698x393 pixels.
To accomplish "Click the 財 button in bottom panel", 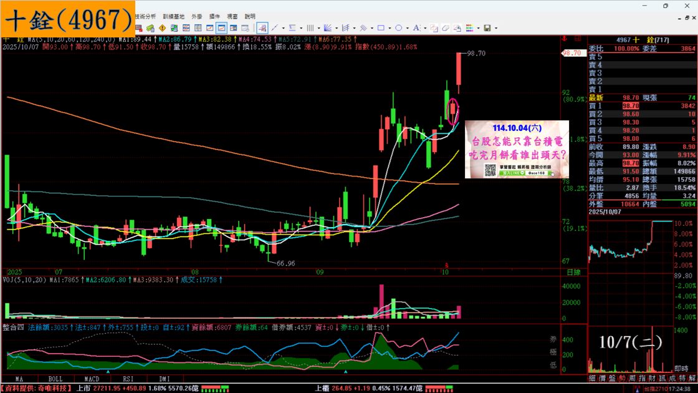I will (x=651, y=378).
